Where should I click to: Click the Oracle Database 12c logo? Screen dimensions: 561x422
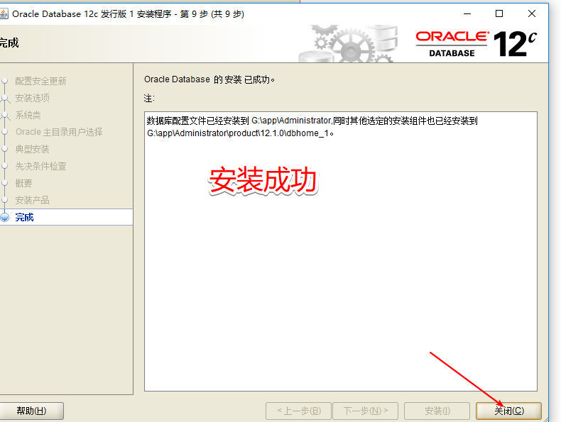[476, 44]
